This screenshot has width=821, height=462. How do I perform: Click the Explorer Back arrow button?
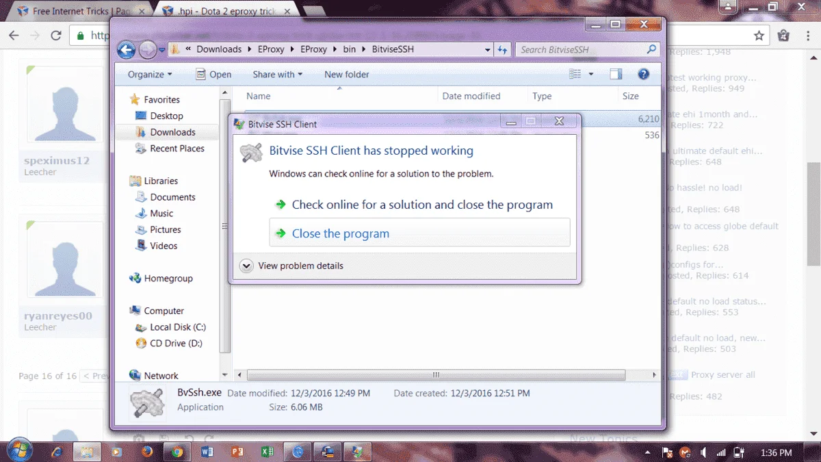point(126,49)
